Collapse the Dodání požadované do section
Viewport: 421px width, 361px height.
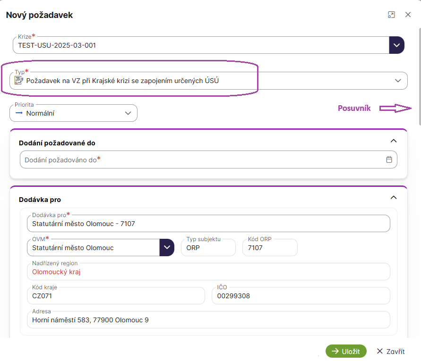[393, 141]
